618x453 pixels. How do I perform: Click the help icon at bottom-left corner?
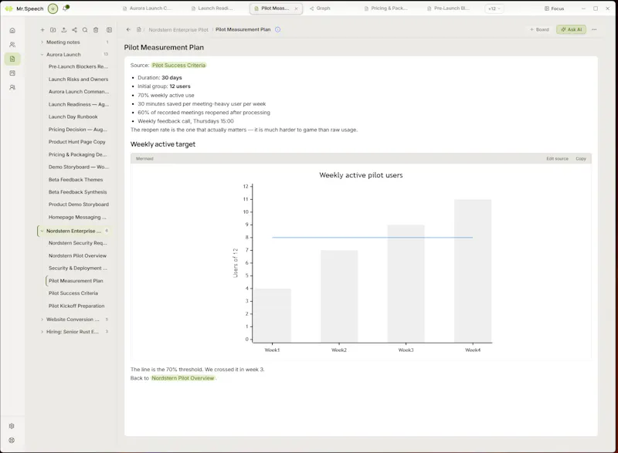pos(12,440)
